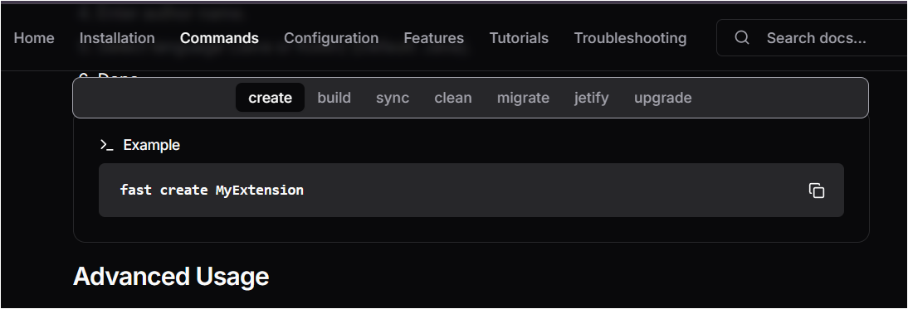Click the search magnifier icon
The image size is (908, 309).
tap(742, 37)
